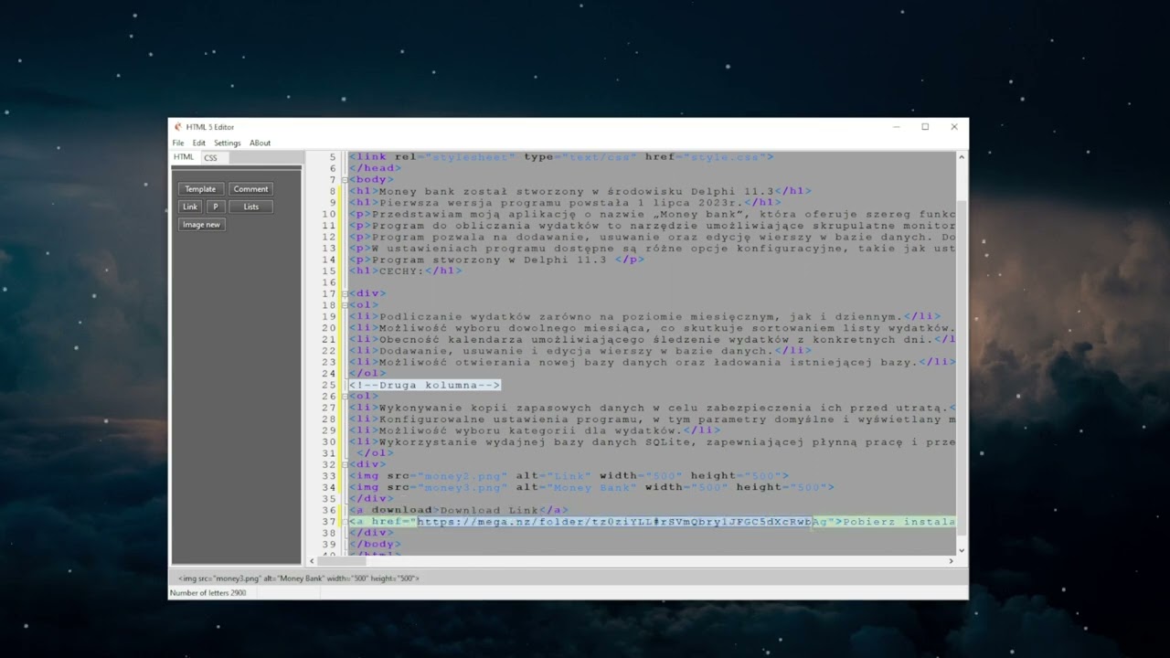Collapse the a href fold on line 37
This screenshot has width=1170, height=658.
click(x=345, y=522)
